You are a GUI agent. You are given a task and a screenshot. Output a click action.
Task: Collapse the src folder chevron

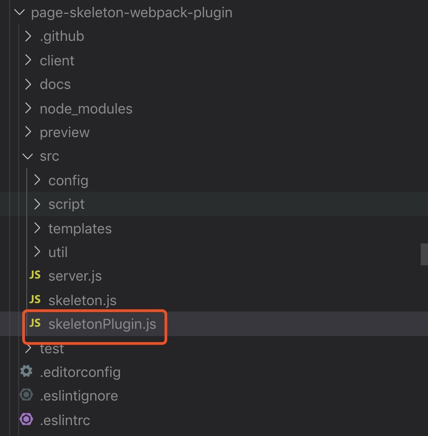(x=28, y=156)
